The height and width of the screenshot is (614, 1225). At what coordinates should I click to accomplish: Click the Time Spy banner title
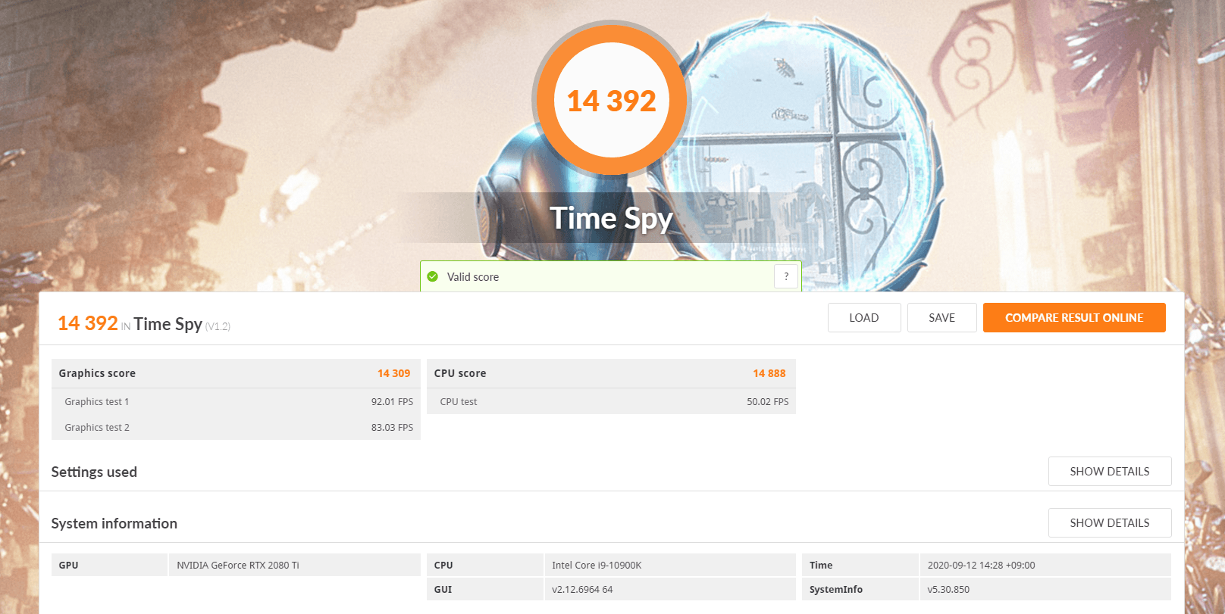point(612,218)
